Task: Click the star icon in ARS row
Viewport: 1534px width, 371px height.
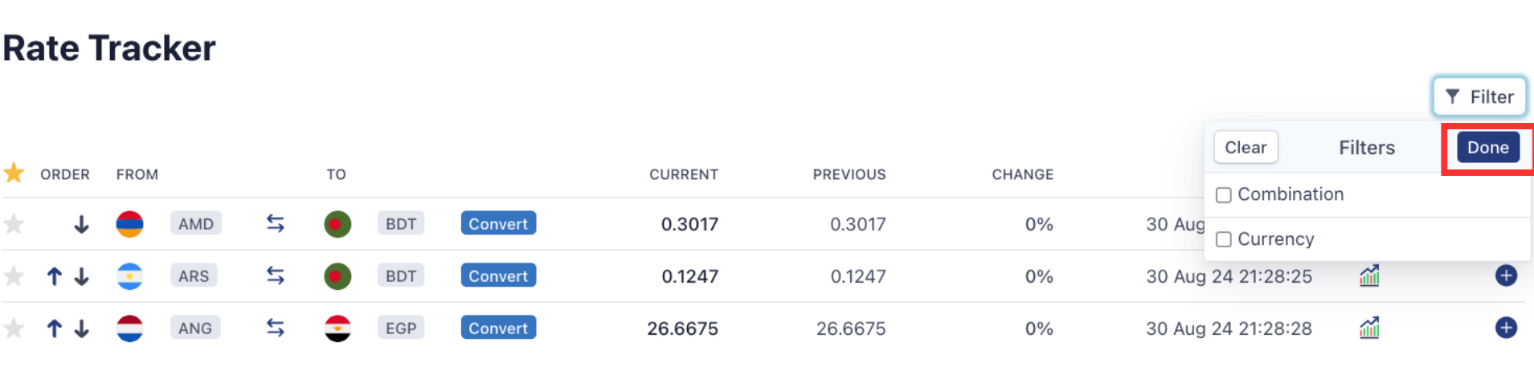Action: [14, 276]
